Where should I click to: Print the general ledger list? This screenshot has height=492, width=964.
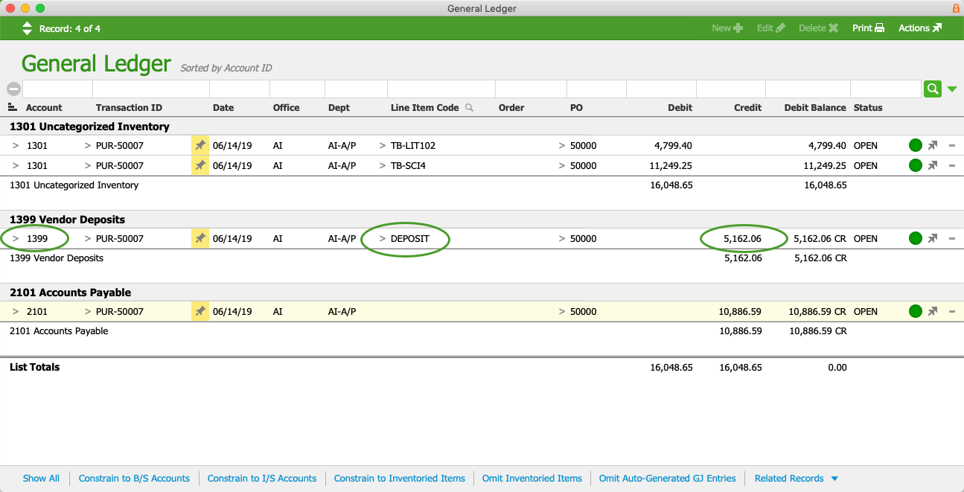click(x=868, y=28)
